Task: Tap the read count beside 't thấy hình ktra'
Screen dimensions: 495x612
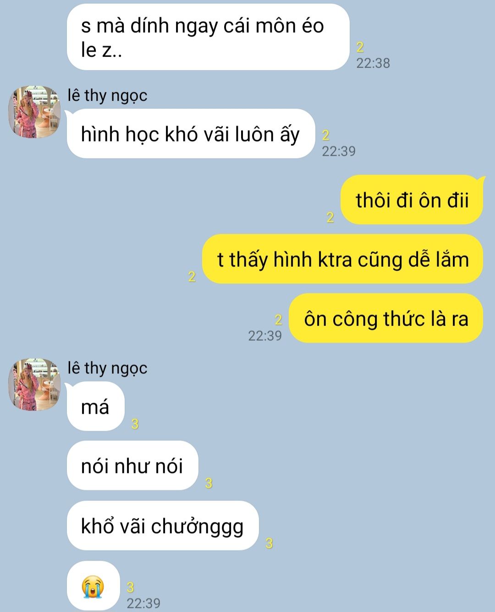Action: [192, 276]
